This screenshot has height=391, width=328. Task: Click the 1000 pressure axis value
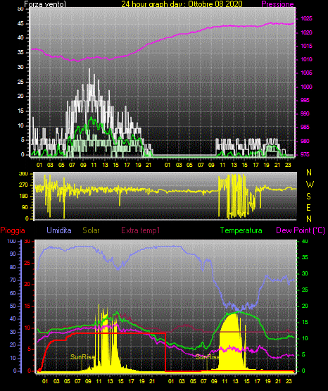306,87
